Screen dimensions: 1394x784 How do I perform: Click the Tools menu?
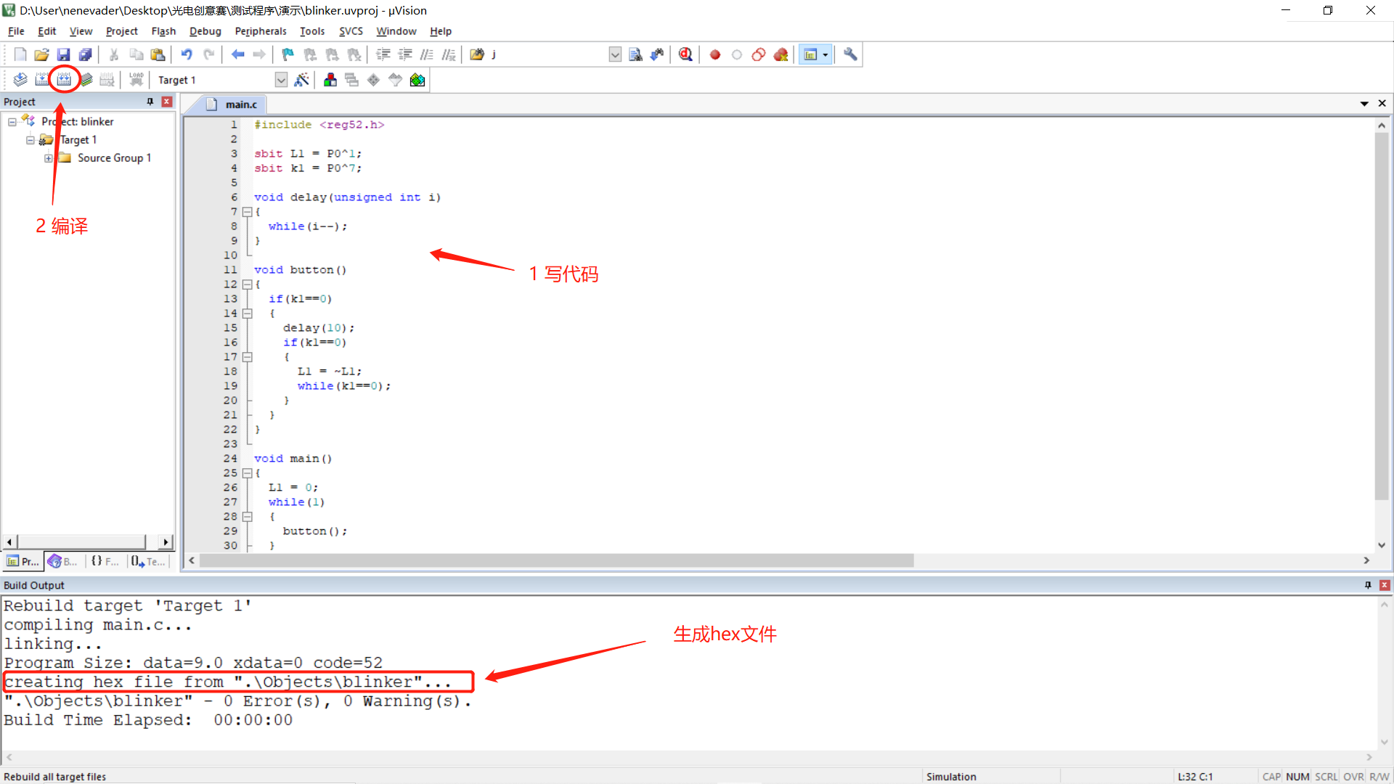click(x=312, y=31)
